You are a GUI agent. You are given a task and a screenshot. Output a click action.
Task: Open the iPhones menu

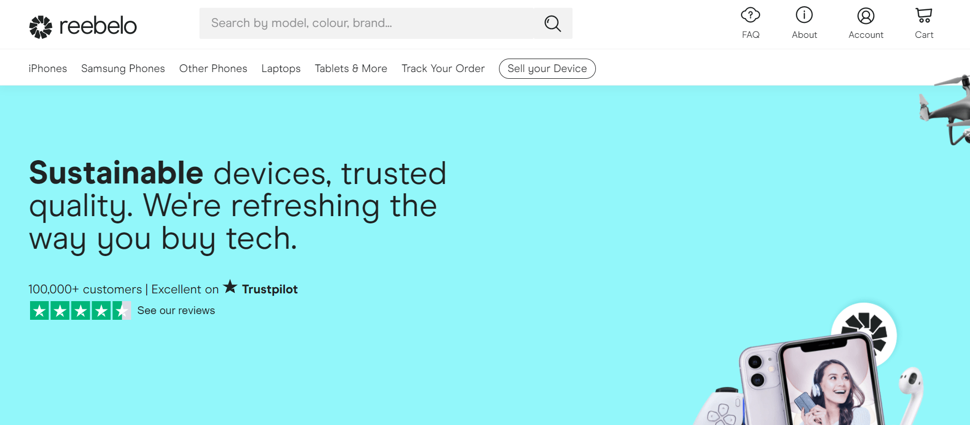[x=47, y=68]
